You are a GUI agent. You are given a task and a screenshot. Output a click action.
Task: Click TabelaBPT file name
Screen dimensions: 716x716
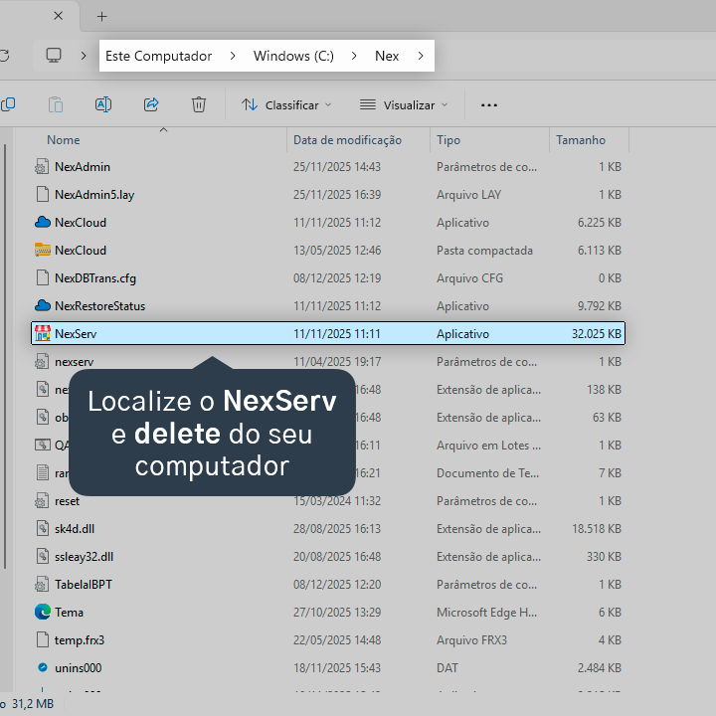click(x=84, y=585)
